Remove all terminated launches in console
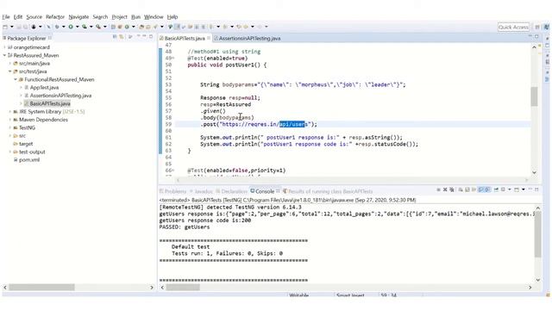This screenshot has height=310, width=552. click(x=452, y=189)
